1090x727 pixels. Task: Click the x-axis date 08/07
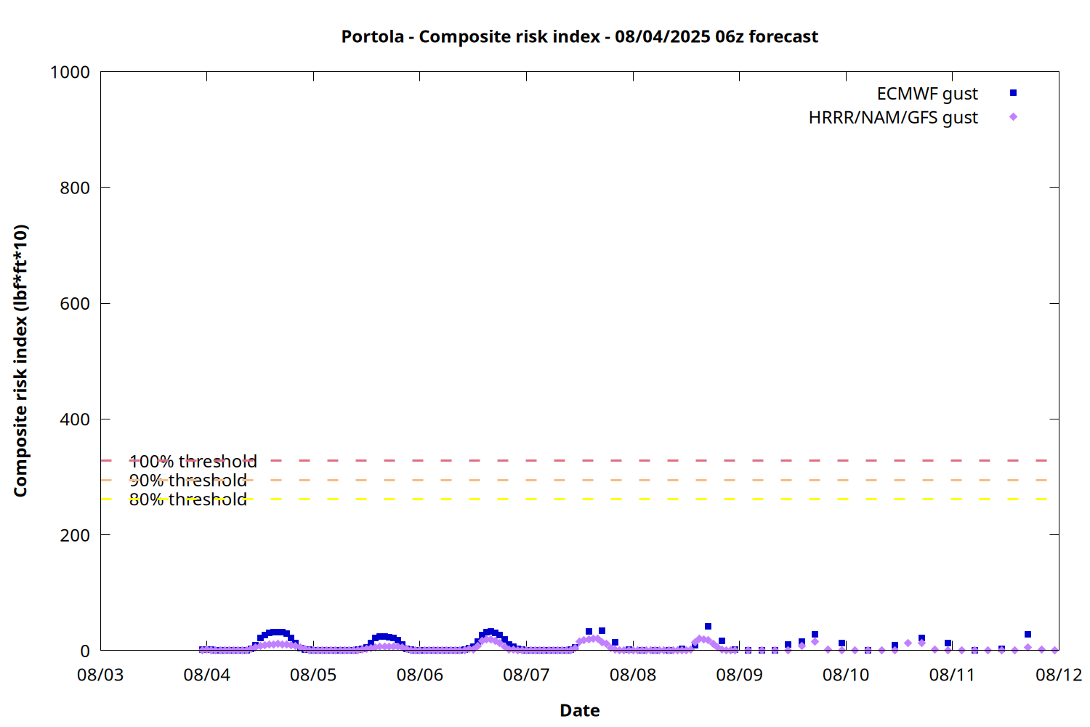coord(526,675)
